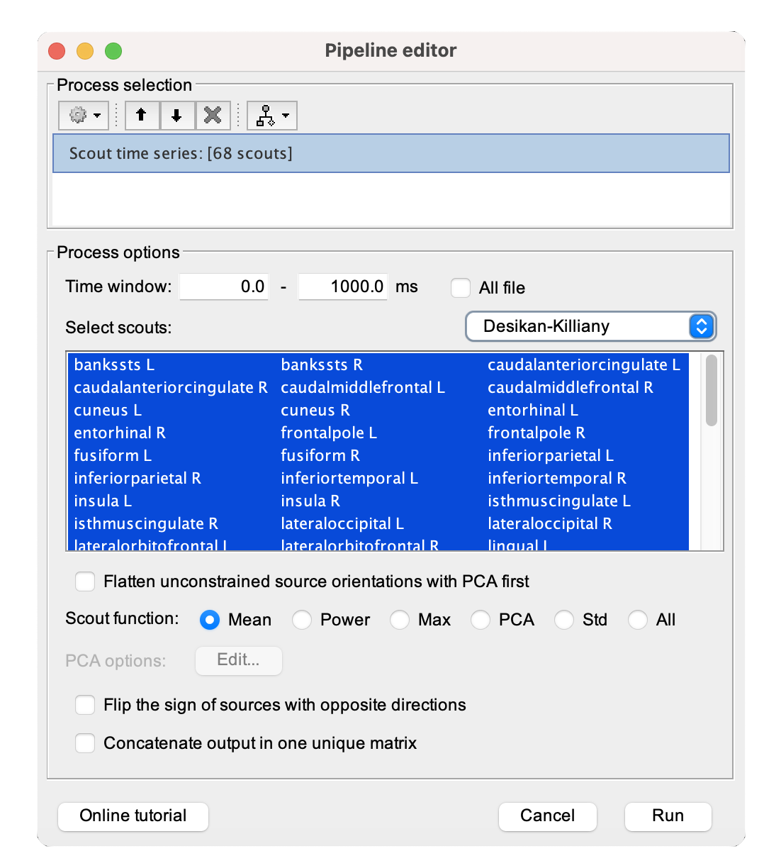Image resolution: width=764 pixels, height=868 pixels.
Task: Click the scout list vertical scrollbar
Action: click(x=711, y=391)
